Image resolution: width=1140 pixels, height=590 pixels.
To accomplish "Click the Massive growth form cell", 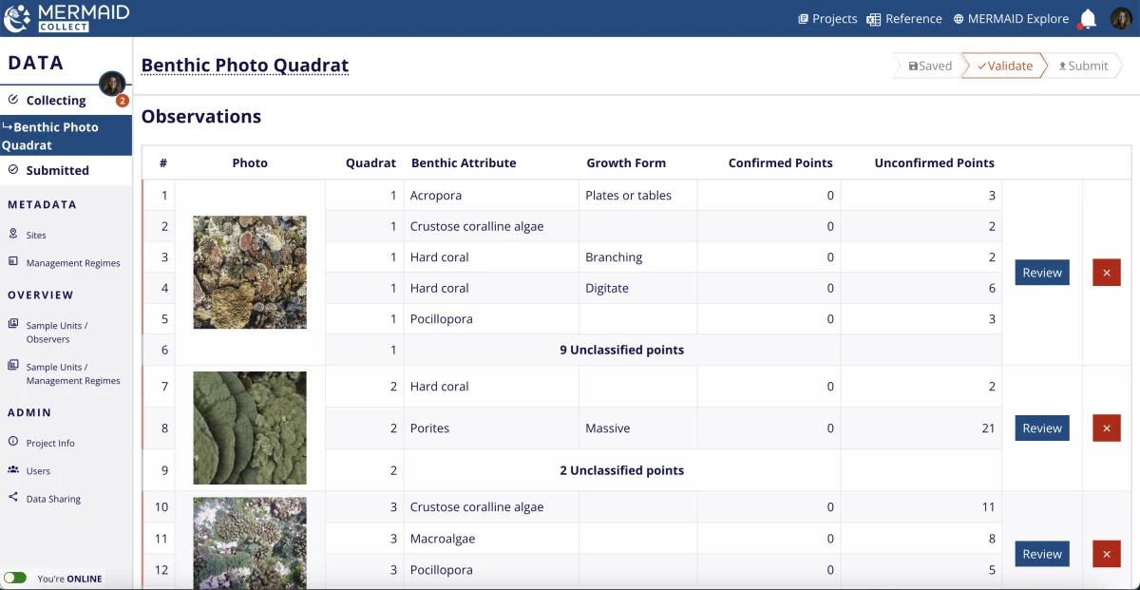I will coord(637,428).
